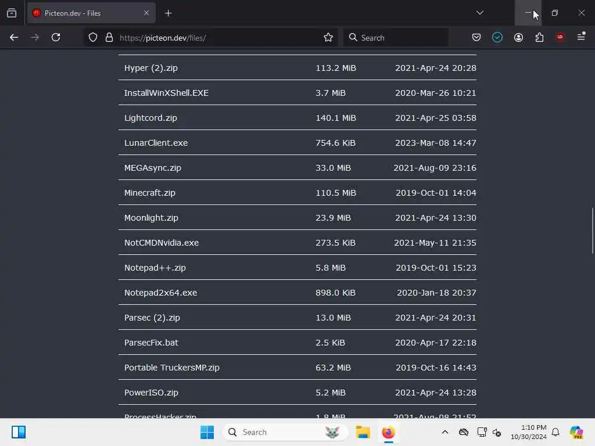
Task: Click the padlock site security icon
Action: click(x=109, y=38)
